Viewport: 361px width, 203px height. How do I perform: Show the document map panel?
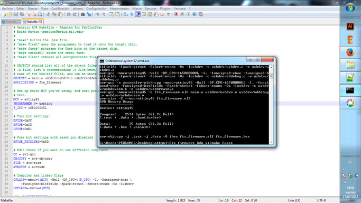click(150, 14)
